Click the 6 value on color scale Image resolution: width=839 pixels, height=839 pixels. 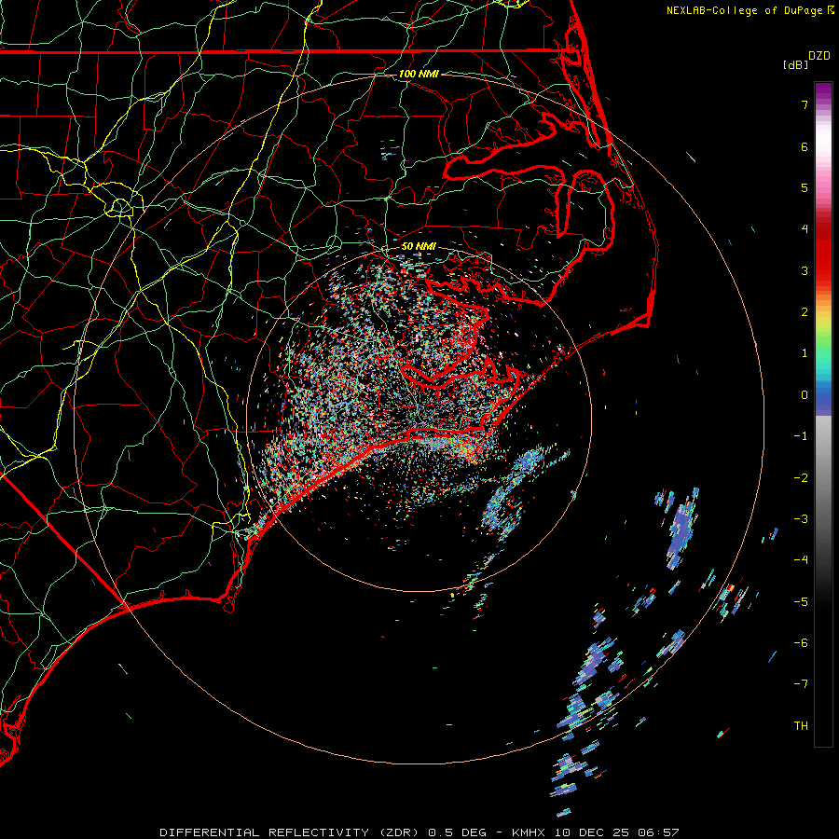click(x=805, y=146)
